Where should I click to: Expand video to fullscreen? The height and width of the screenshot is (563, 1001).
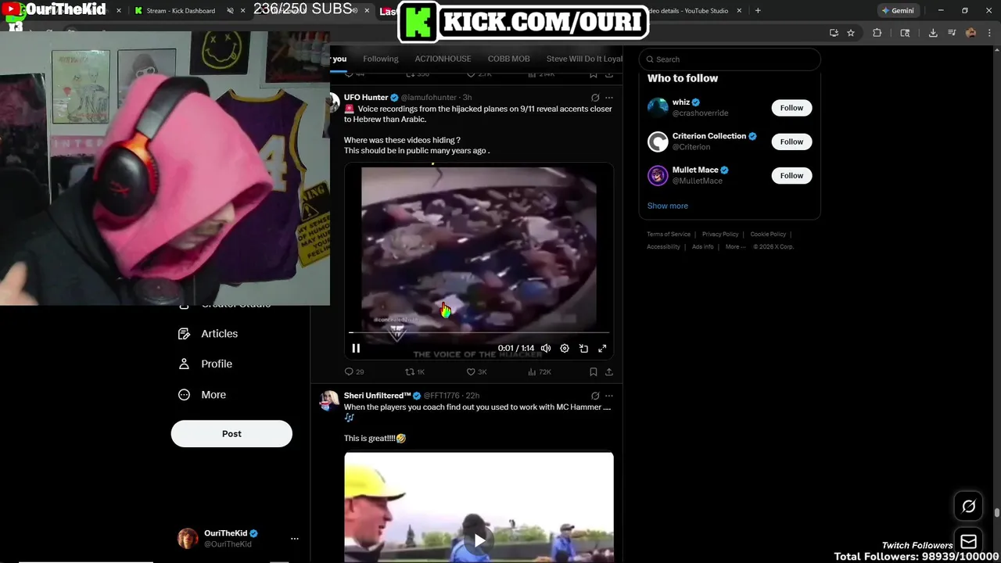(x=602, y=349)
